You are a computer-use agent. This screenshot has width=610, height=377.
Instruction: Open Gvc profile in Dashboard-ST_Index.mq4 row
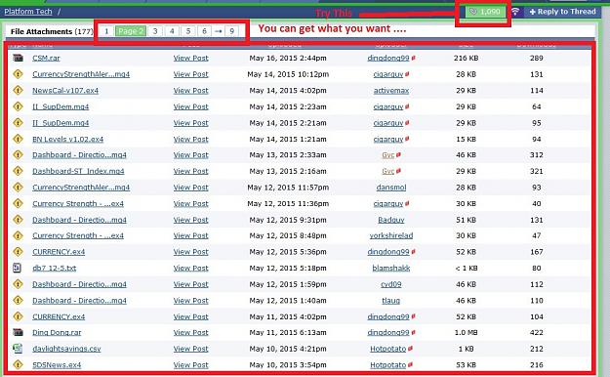pyautogui.click(x=387, y=171)
